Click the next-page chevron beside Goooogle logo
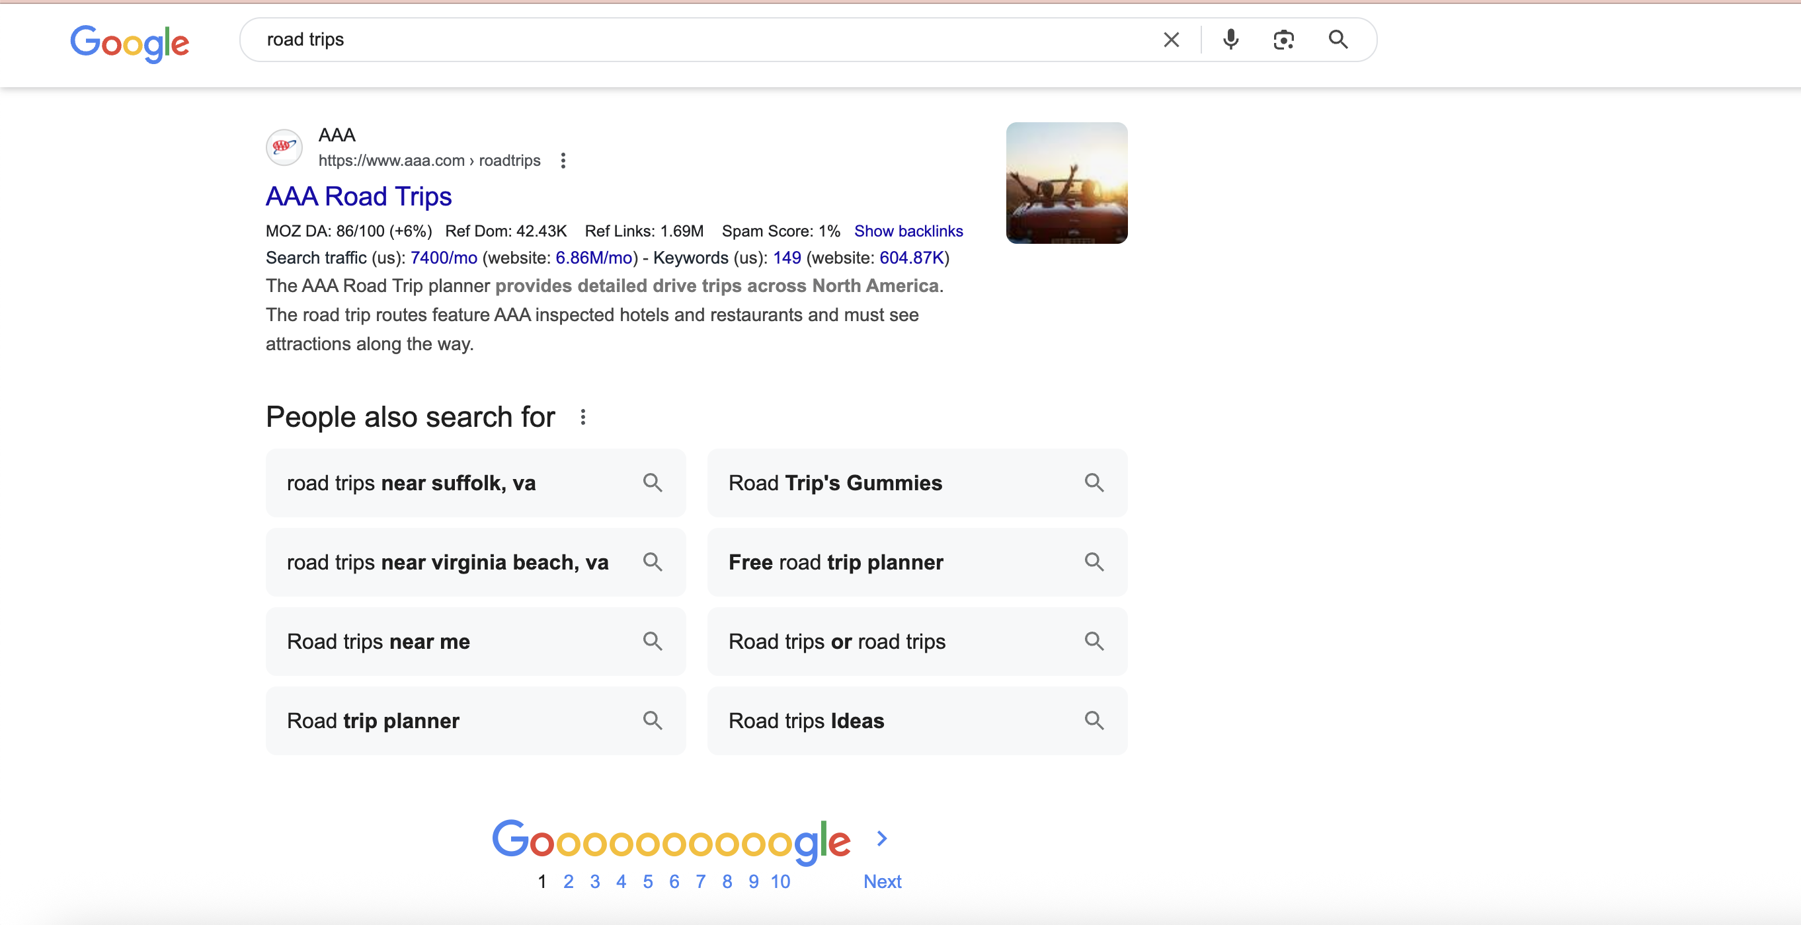This screenshot has width=1801, height=925. 883,838
